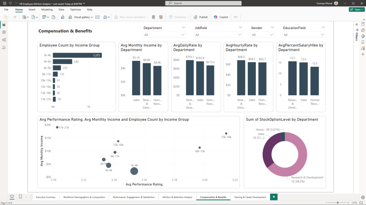Switch to desktop layout view
Image resolution: width=366 pixels, height=205 pixels.
click(x=12, y=197)
